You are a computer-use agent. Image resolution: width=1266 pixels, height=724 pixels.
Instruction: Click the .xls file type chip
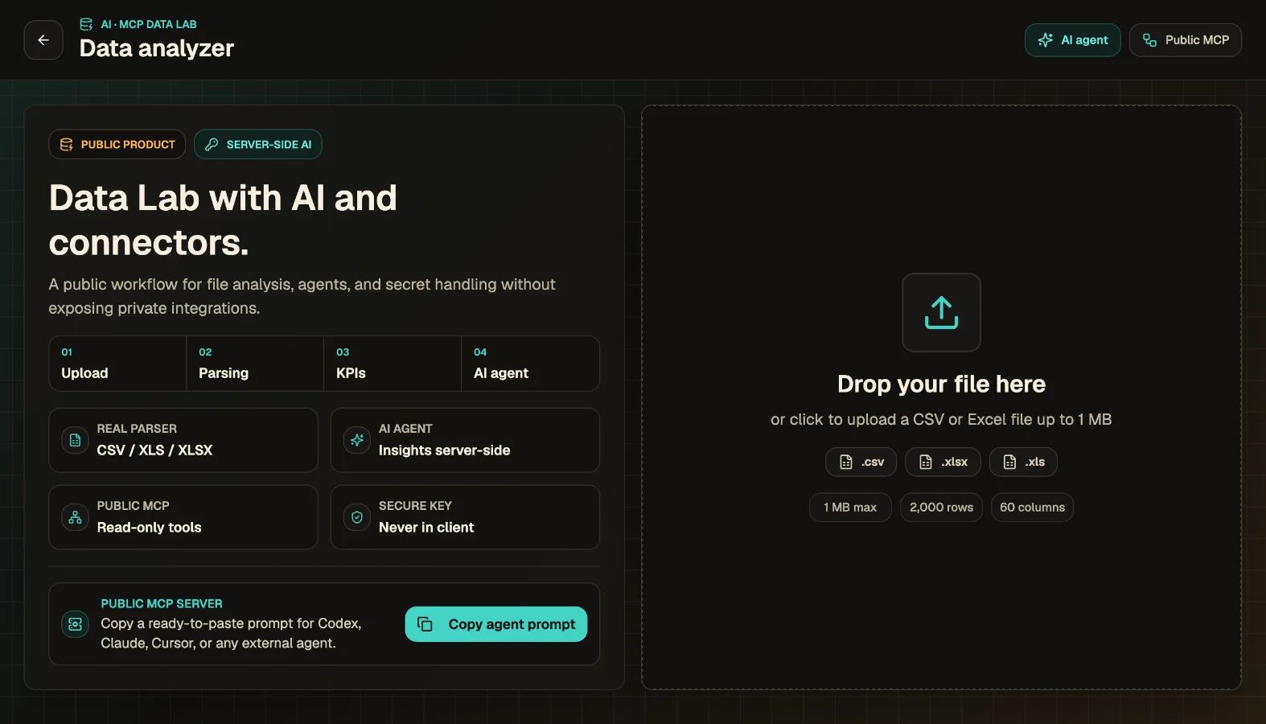1023,462
